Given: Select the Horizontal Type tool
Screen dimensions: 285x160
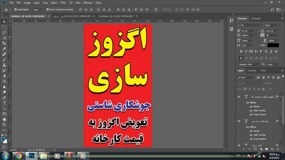Looking at the screenshot, I should pyautogui.click(x=4, y=103).
